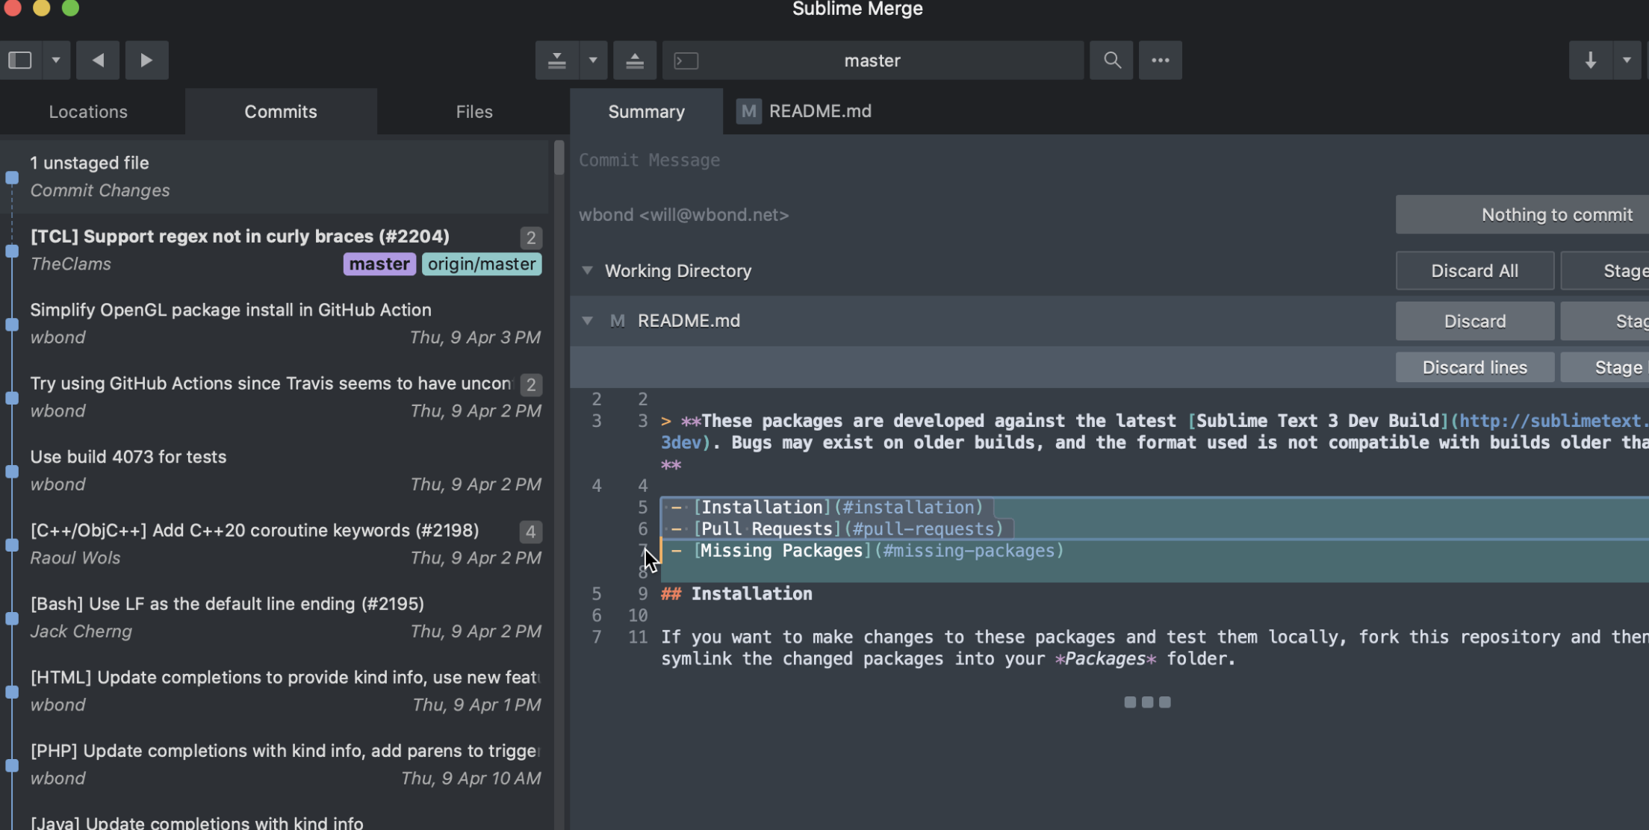Click file count badge 4 on C++ commit
The width and height of the screenshot is (1649, 830).
coord(530,531)
